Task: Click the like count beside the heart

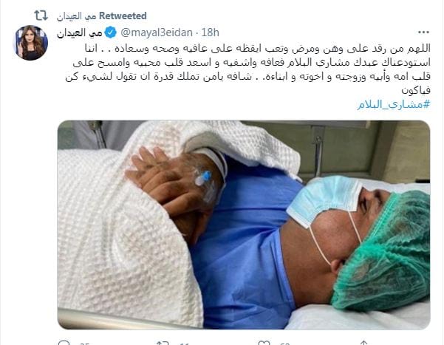Action: point(285,344)
